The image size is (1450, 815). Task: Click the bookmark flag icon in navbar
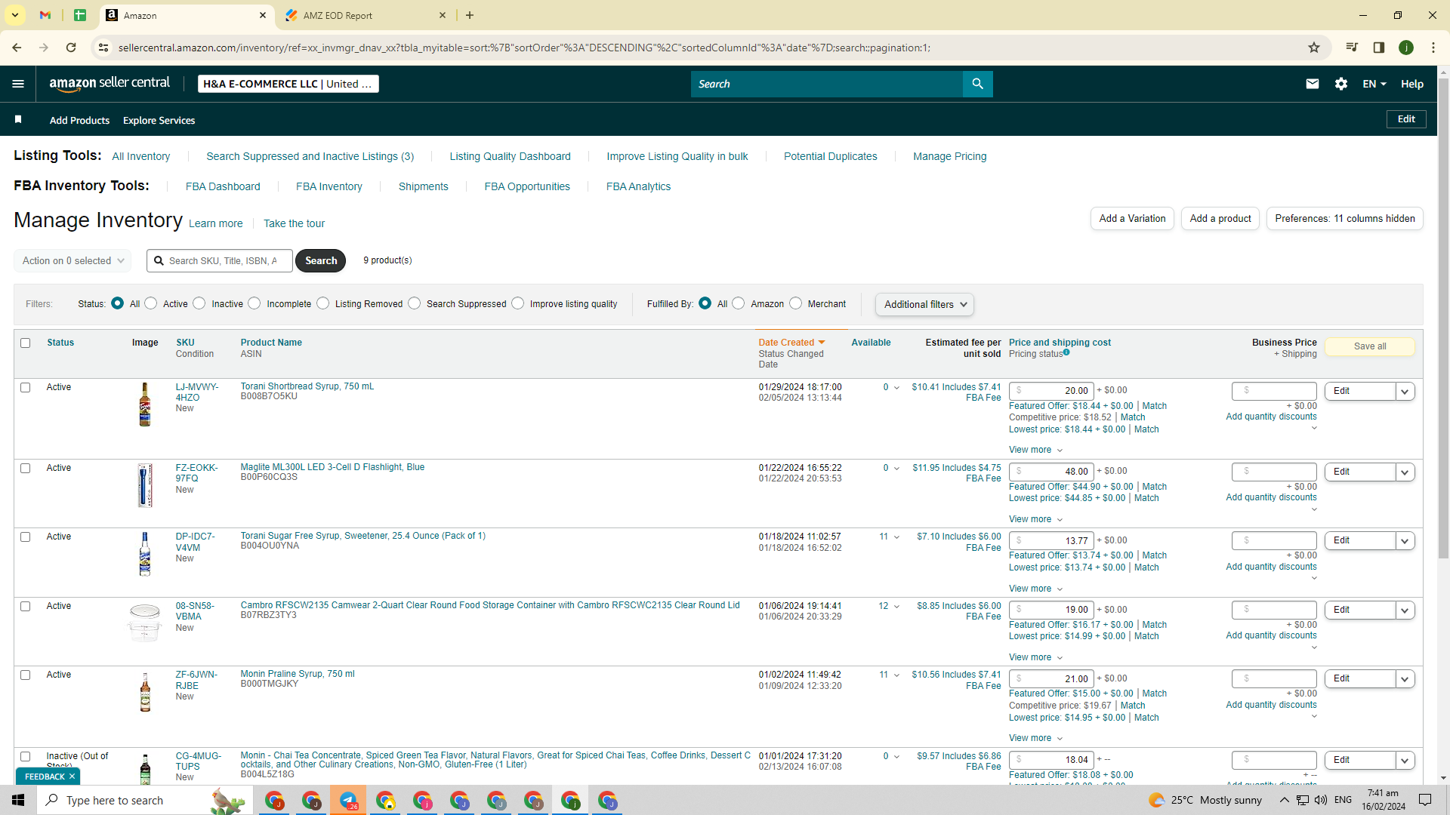[18, 120]
